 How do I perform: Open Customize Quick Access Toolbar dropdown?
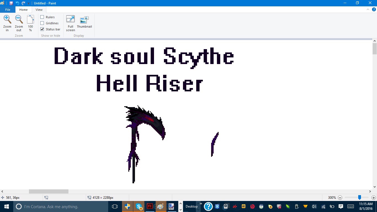(28, 4)
